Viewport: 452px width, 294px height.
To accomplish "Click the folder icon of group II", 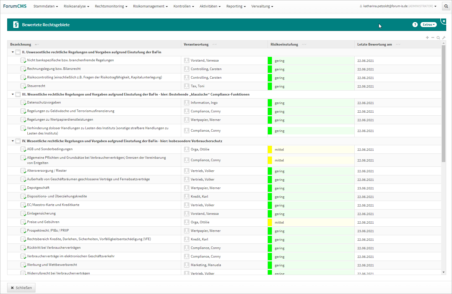I will pyautogui.click(x=18, y=52).
